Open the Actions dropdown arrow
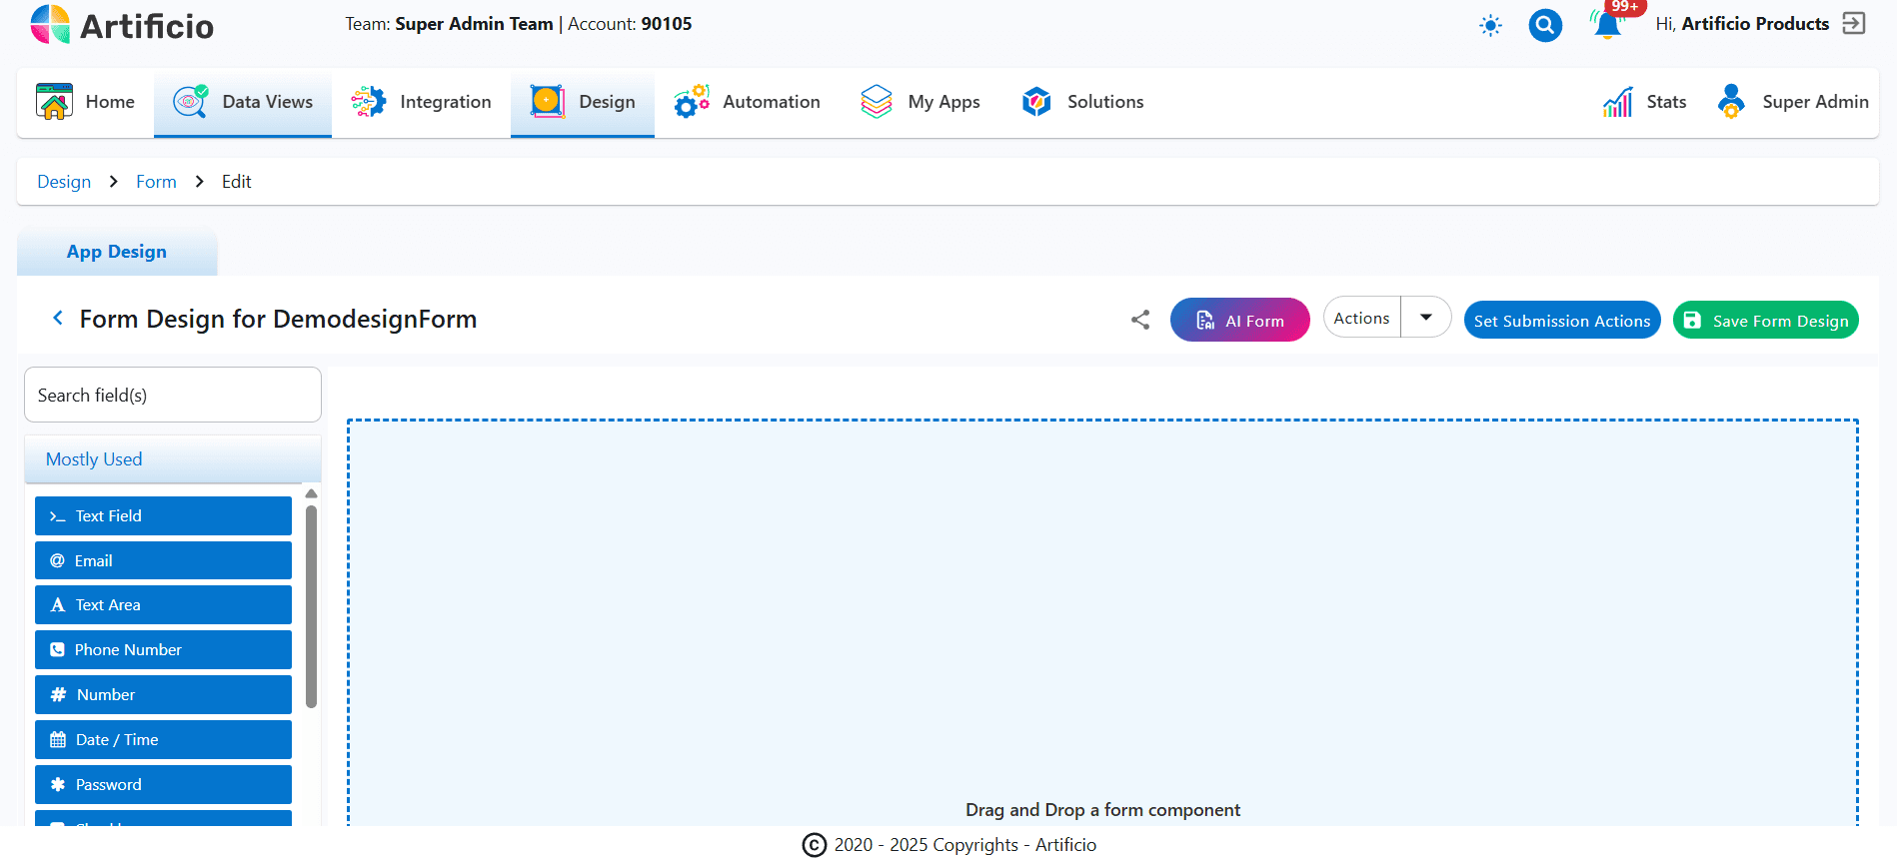This screenshot has height=859, width=1897. coord(1426,318)
